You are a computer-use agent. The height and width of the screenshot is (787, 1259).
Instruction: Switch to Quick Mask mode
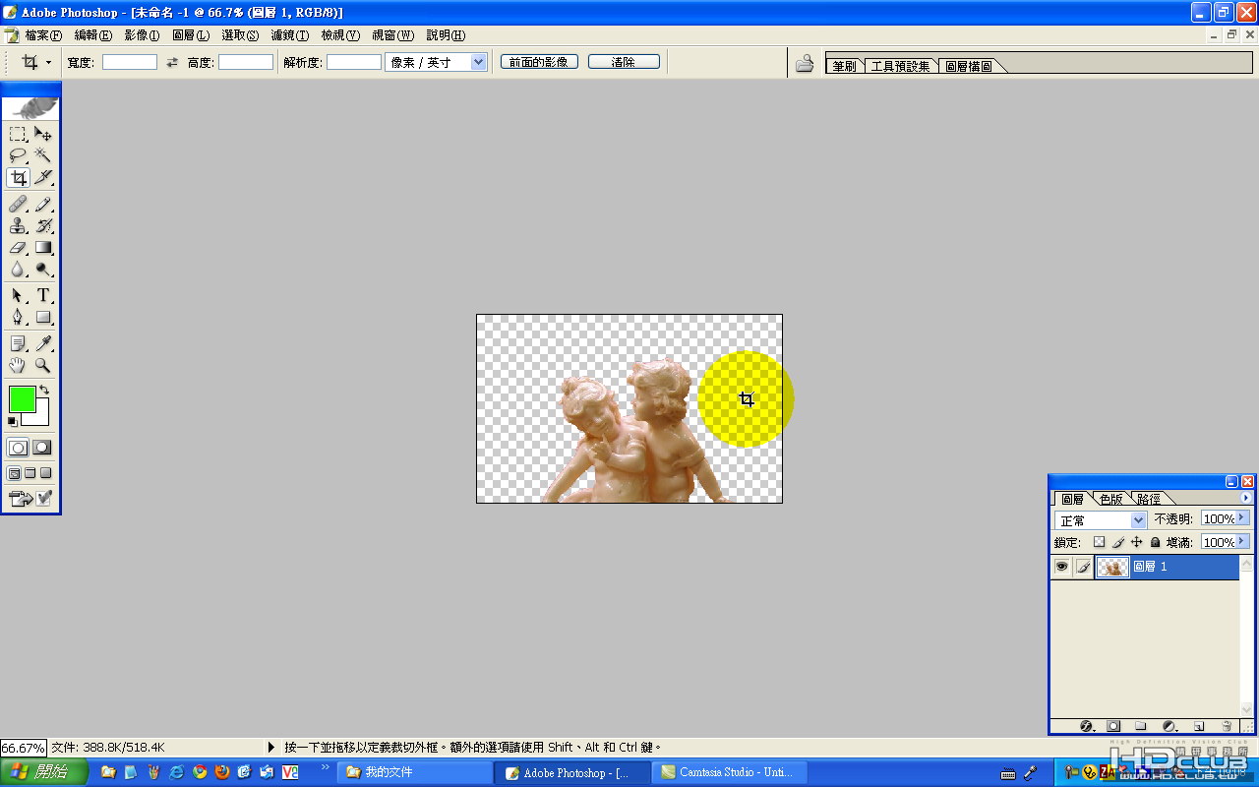(x=42, y=448)
